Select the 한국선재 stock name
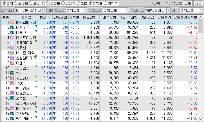 23,88
